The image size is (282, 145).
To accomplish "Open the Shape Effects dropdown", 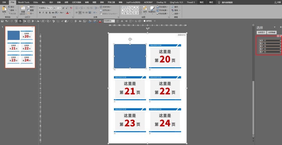I will (162, 14).
